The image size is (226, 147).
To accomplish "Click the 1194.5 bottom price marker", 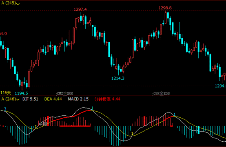I will [x=22, y=93].
